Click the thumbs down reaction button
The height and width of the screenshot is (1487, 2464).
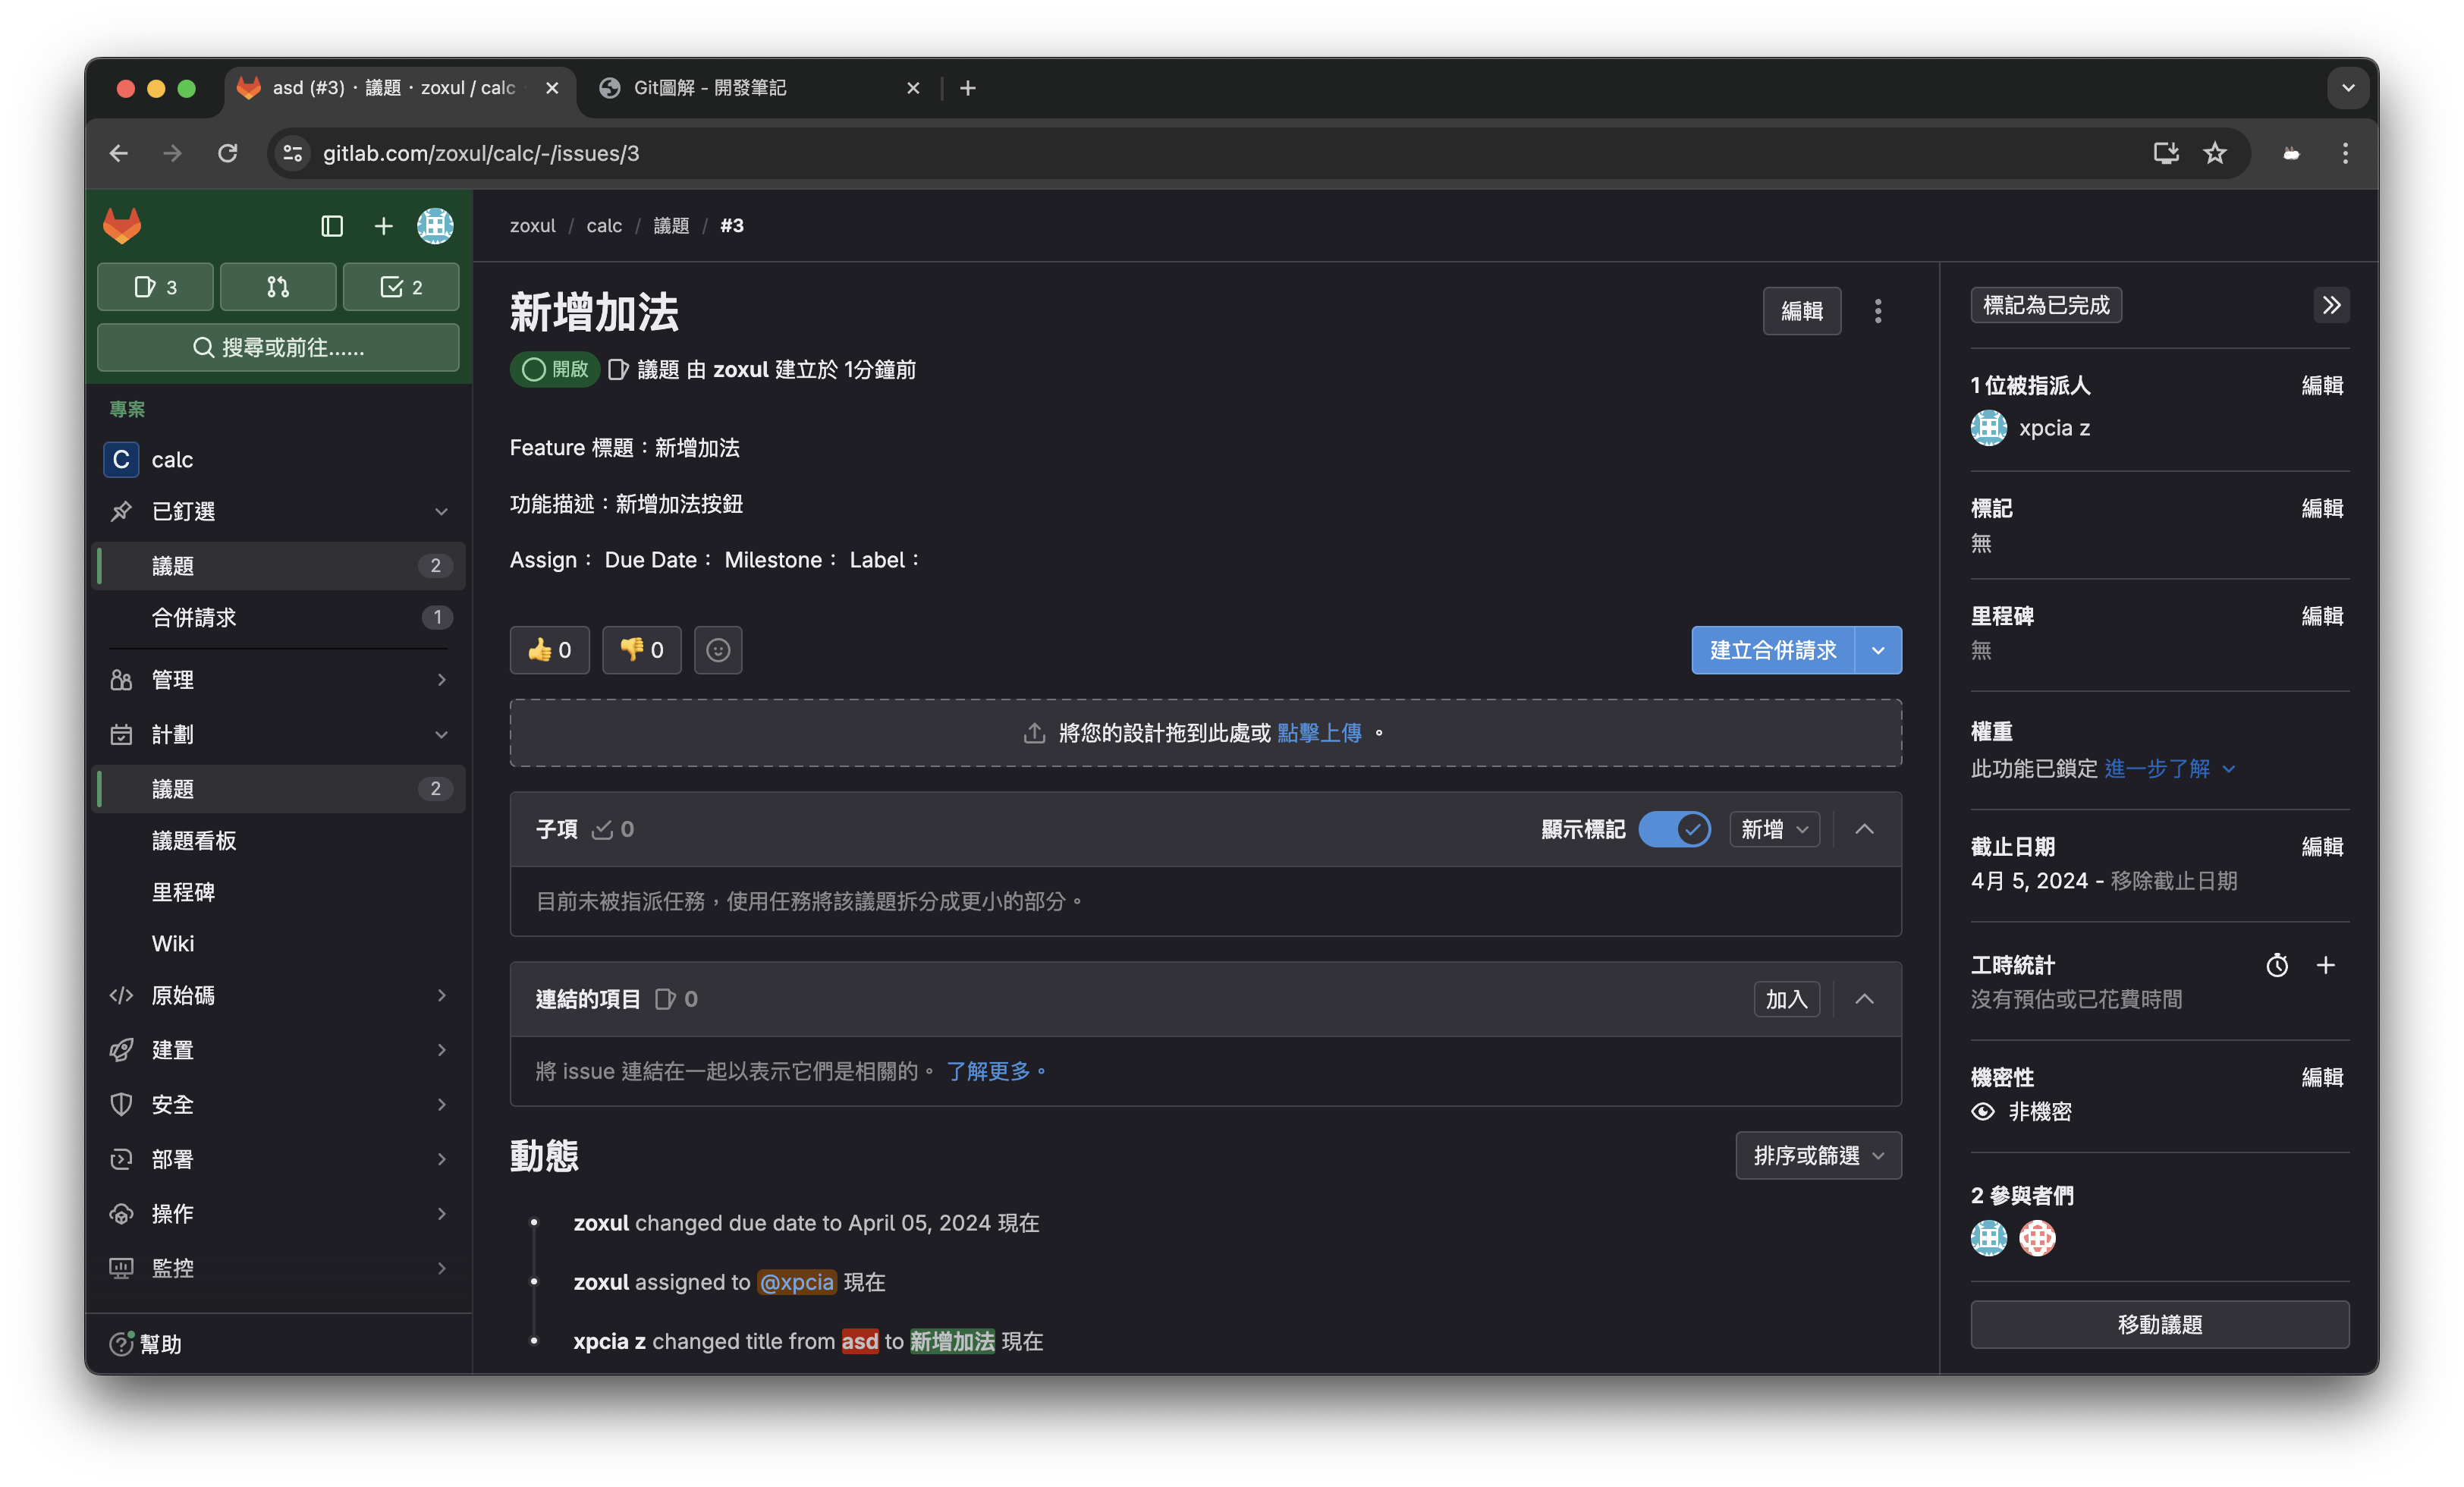point(641,651)
